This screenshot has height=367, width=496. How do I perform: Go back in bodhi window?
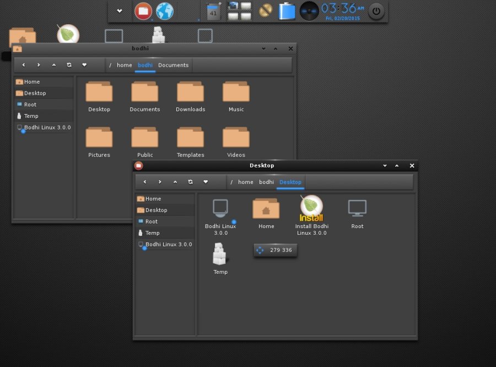(x=23, y=65)
